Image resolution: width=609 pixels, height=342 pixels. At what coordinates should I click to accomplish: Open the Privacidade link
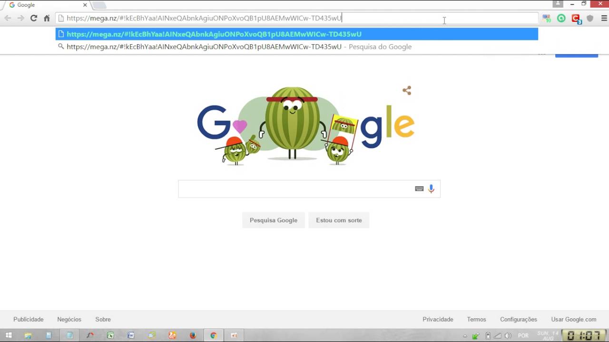coord(438,319)
